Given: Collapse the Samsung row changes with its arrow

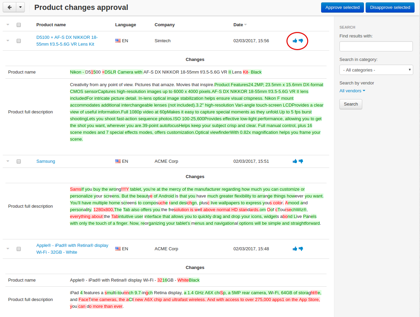Looking at the screenshot, I should coord(8,161).
